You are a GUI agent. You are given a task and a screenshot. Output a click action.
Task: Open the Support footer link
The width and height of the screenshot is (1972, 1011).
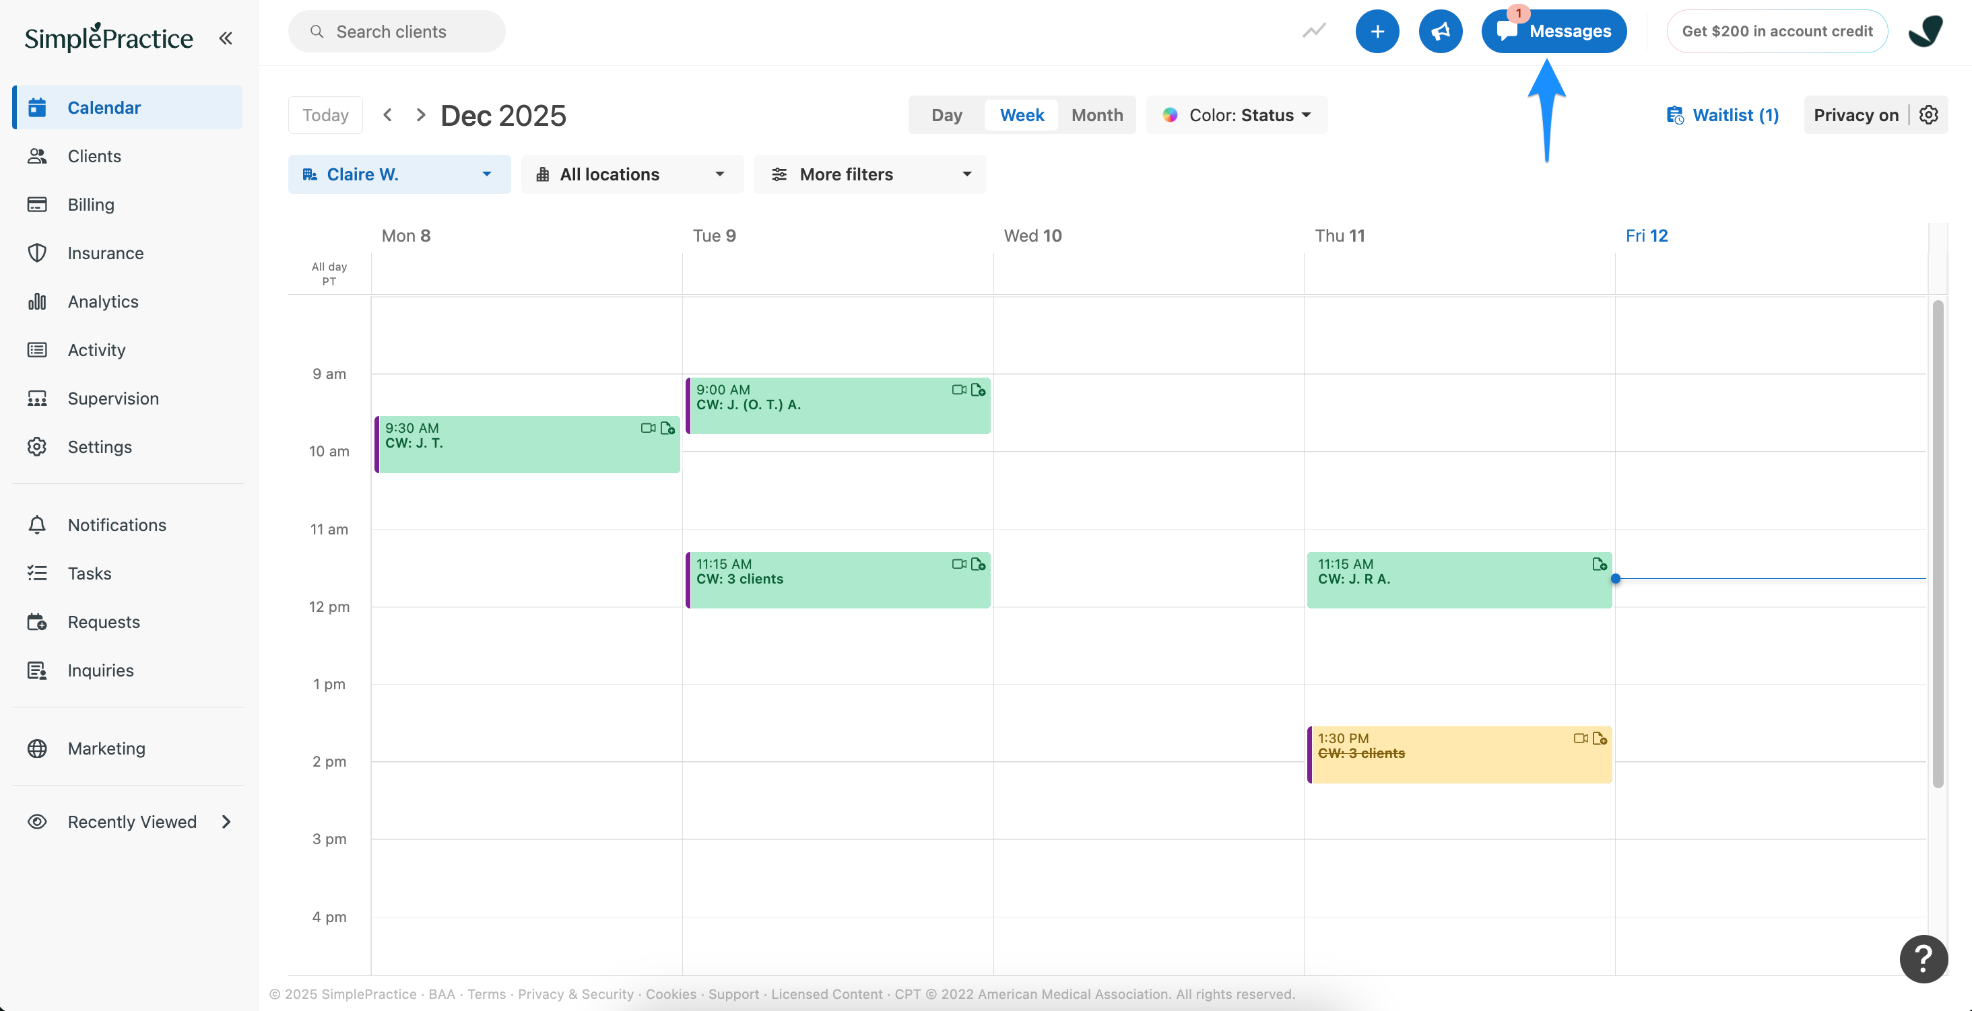tap(733, 993)
